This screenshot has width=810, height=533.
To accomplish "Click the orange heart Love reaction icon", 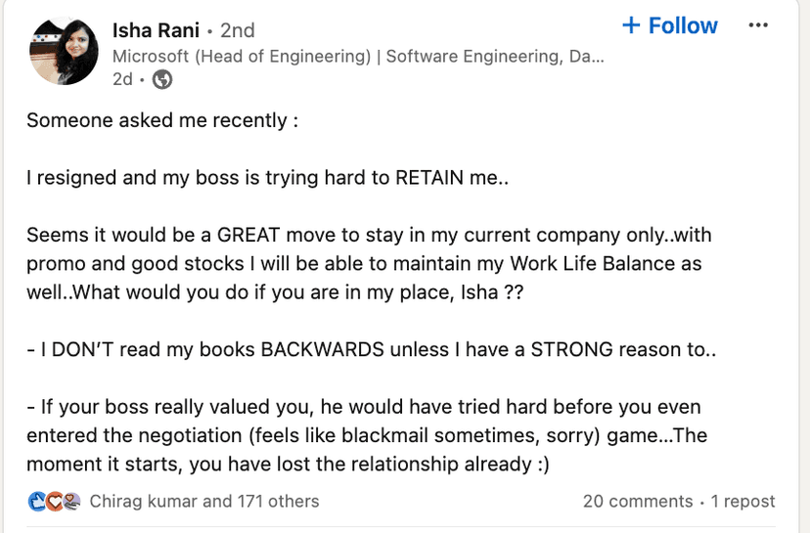I will (x=54, y=502).
